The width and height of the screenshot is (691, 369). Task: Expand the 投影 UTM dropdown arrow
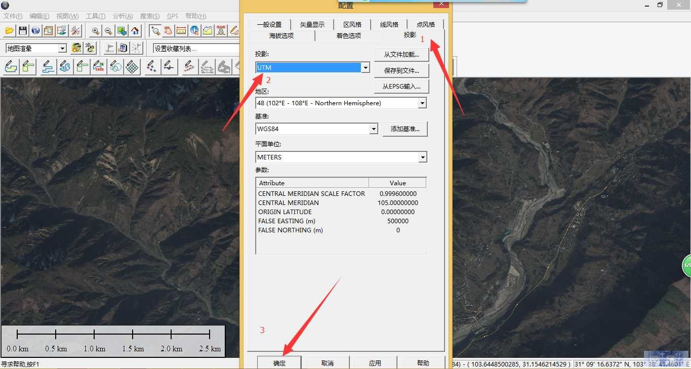365,67
